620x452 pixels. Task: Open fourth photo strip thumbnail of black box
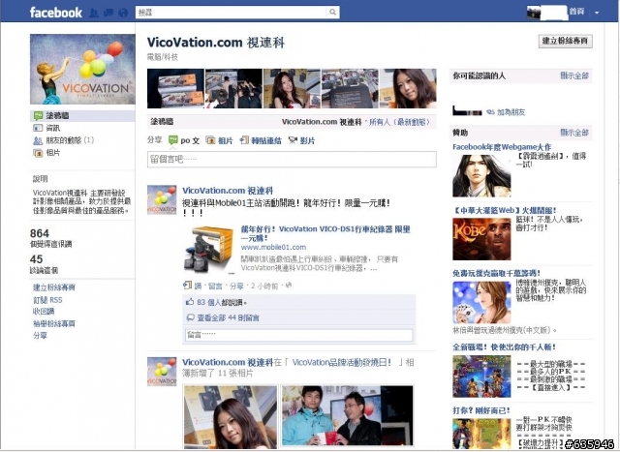(x=350, y=88)
